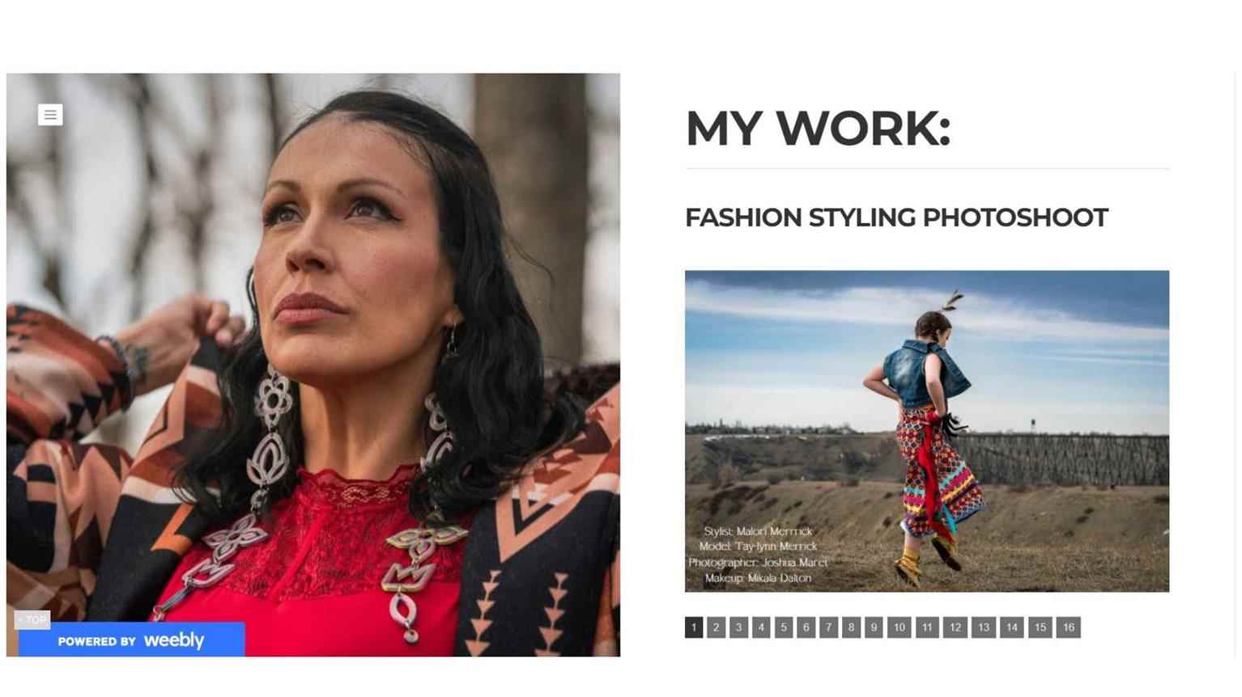Show slideshow image 12
The height and width of the screenshot is (697, 1242).
[955, 627]
